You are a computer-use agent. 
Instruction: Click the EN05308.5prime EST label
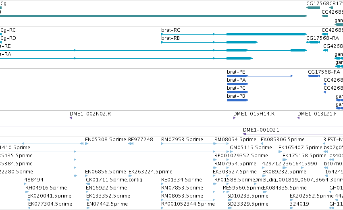(106, 140)
